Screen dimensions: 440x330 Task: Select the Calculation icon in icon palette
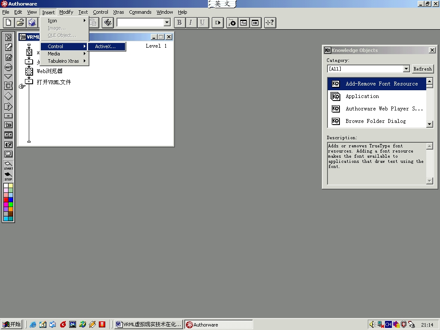[x=9, y=116]
